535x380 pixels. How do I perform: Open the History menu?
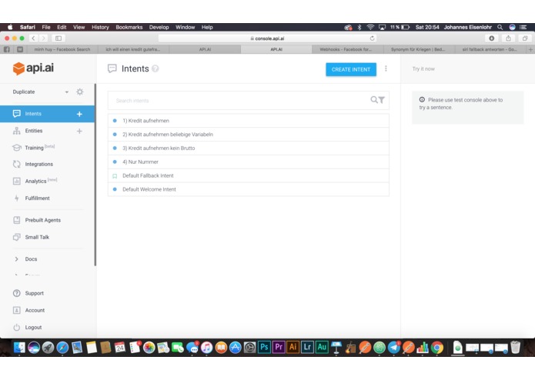[100, 27]
